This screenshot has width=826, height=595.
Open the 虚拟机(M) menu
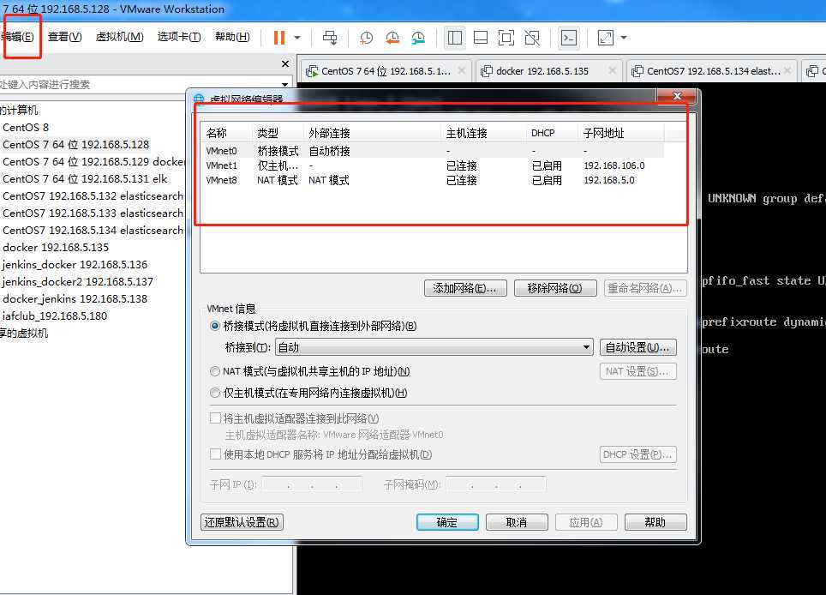coord(120,36)
